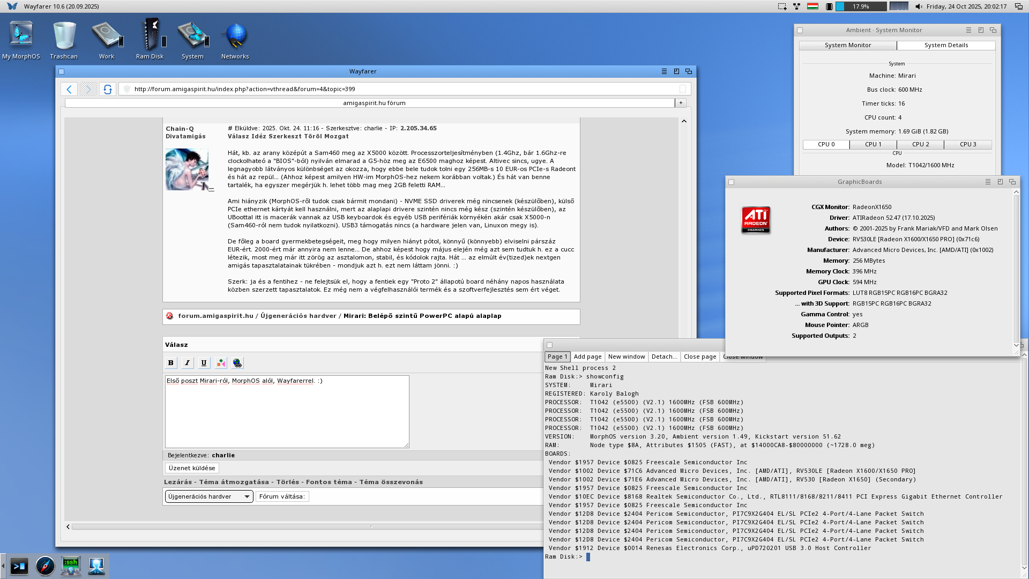Click Add page in shell window
This screenshot has width=1029, height=579.
[587, 357]
